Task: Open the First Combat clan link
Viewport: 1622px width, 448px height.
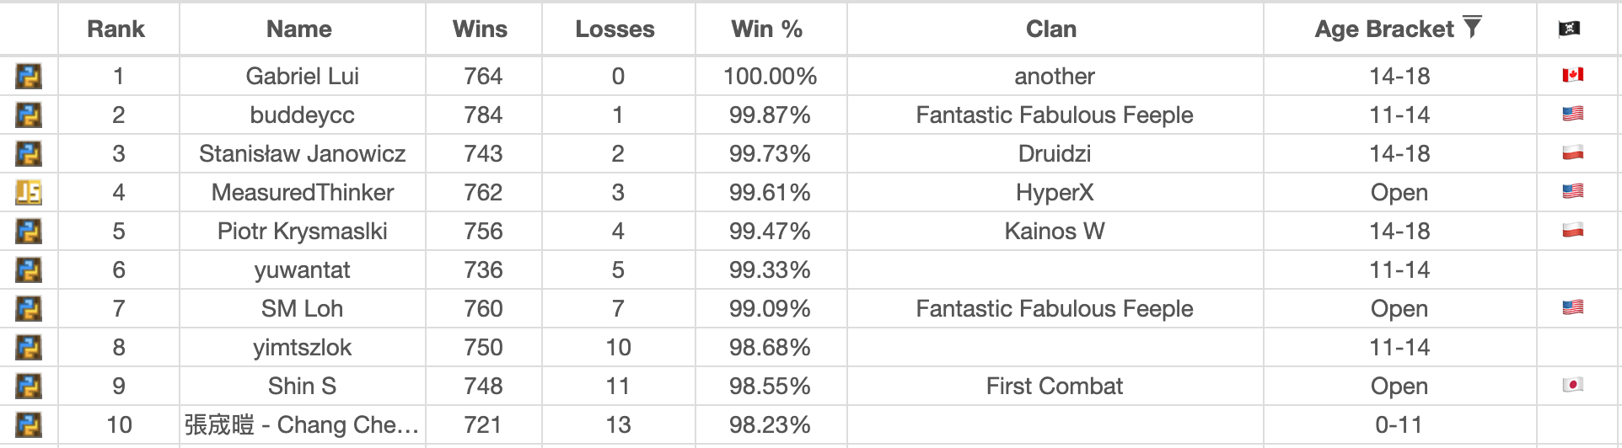Action: click(x=1055, y=387)
